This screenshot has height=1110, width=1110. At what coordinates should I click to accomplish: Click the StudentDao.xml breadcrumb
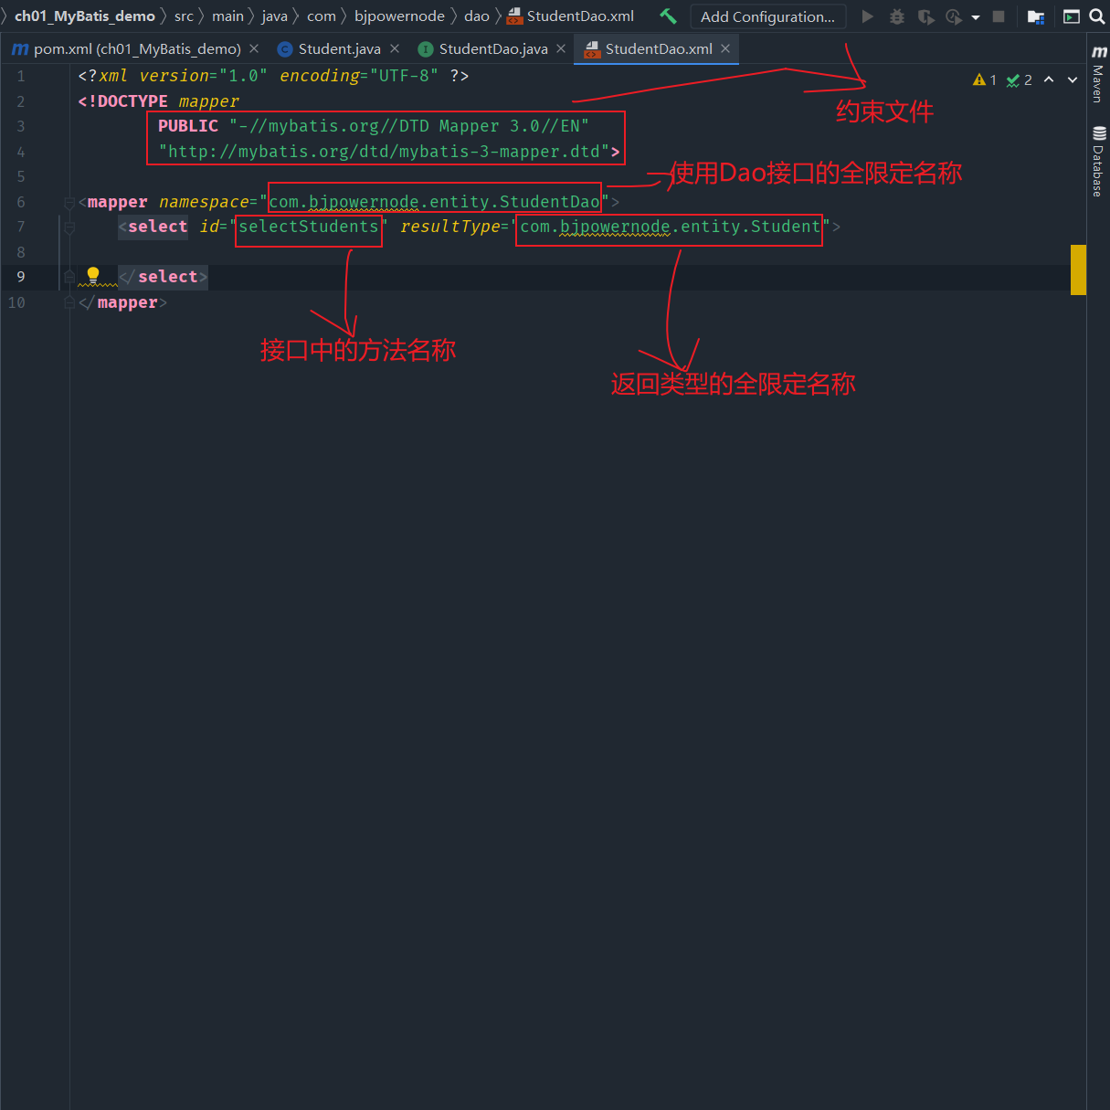pos(571,16)
